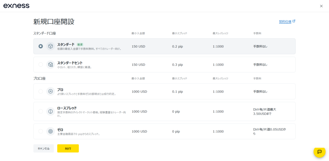Open the live chat bubble icon
The width and height of the screenshot is (329, 161).
point(319,152)
